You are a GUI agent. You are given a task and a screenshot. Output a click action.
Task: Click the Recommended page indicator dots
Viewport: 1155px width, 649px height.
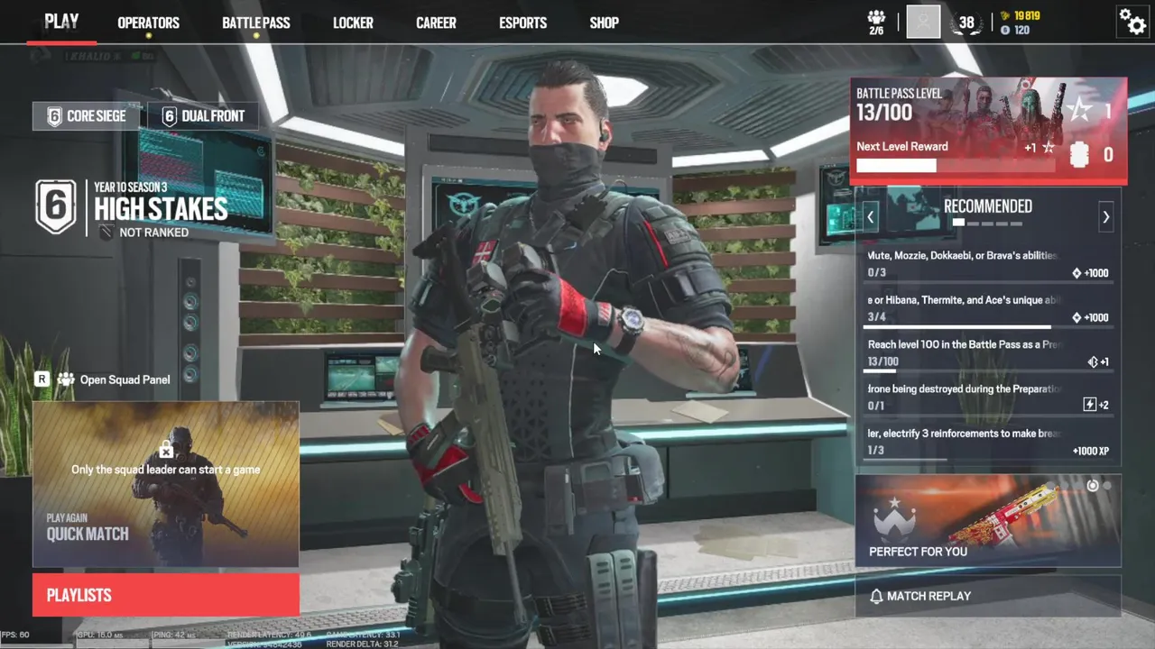(988, 224)
